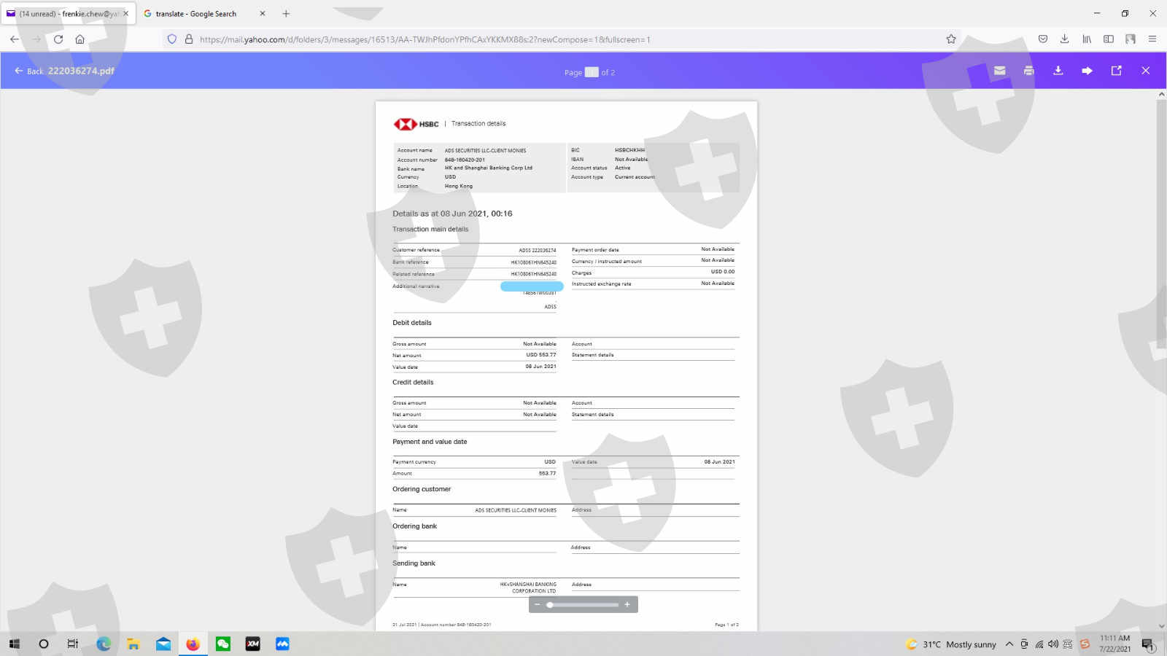Open the PDF in a new window
This screenshot has width=1167, height=656.
point(1116,71)
